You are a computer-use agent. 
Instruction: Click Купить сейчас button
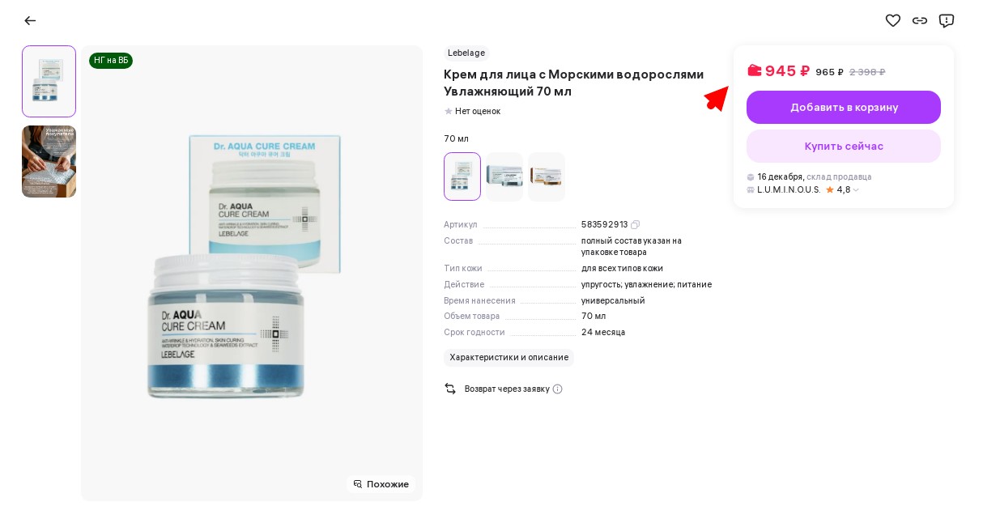point(844,147)
